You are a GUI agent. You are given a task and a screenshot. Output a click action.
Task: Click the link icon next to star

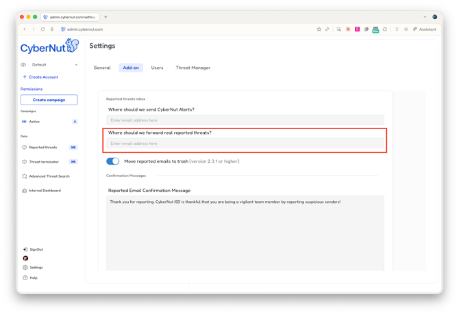327,29
